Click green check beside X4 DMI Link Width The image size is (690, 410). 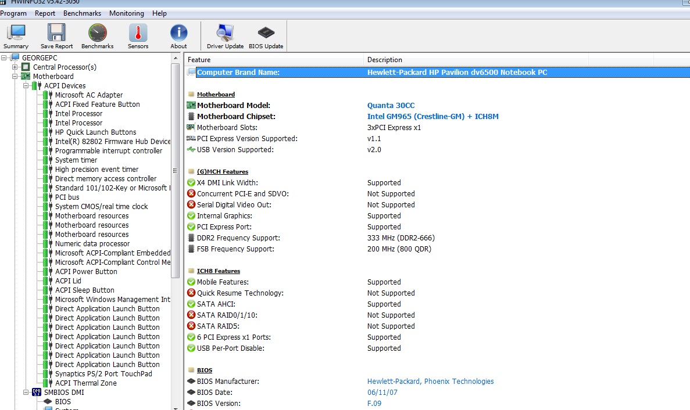coord(191,182)
